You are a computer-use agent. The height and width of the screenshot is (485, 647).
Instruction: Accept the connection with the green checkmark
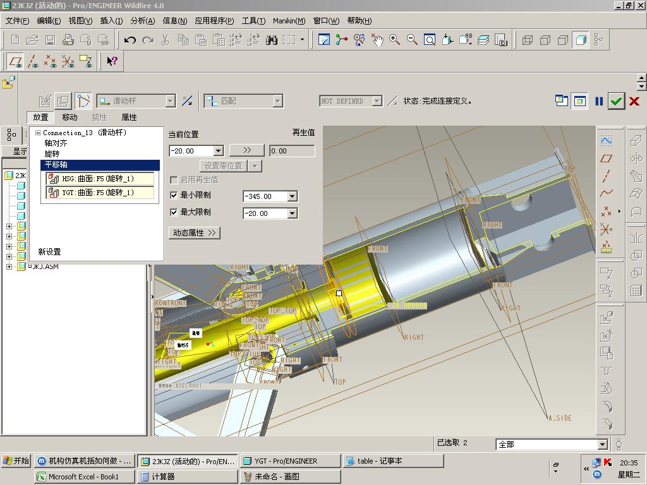(616, 100)
